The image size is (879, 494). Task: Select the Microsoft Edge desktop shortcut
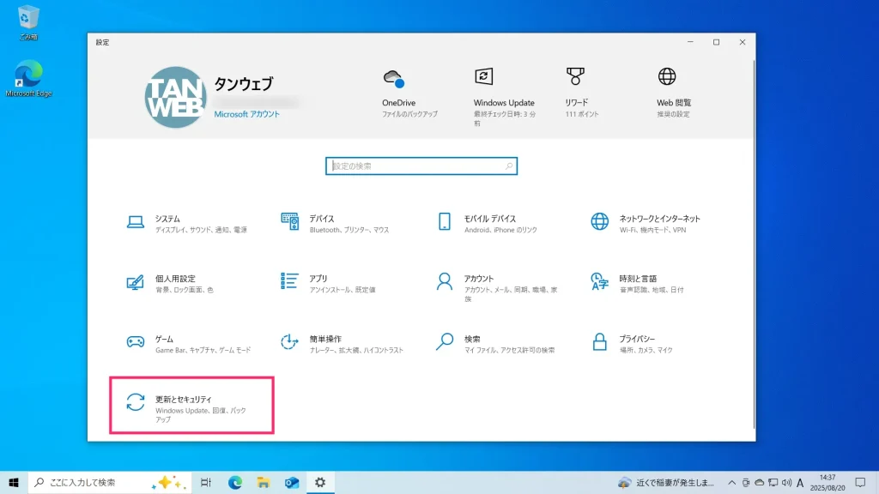click(x=28, y=78)
